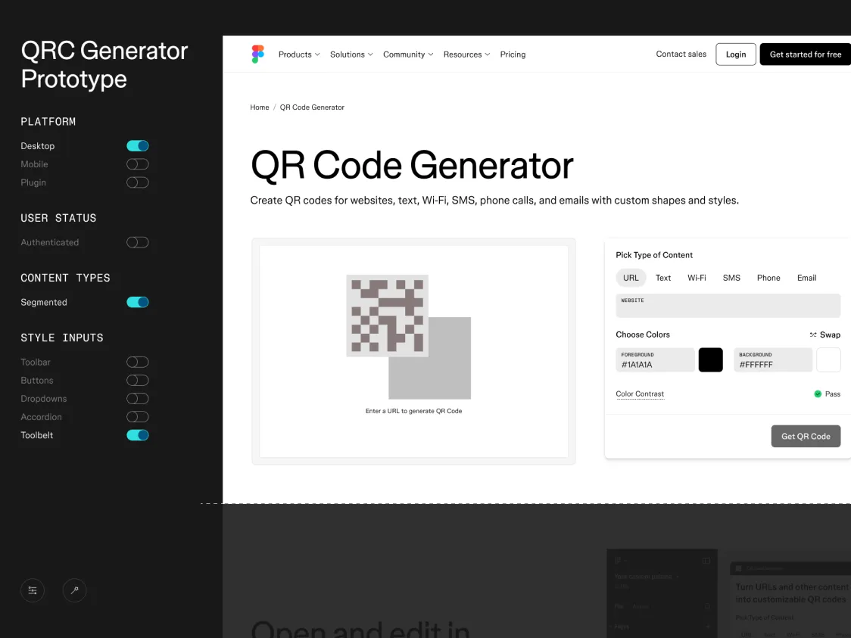Screen dimensions: 851x638
Task: Enable the Mobile platform toggle
Action: pyautogui.click(x=137, y=164)
